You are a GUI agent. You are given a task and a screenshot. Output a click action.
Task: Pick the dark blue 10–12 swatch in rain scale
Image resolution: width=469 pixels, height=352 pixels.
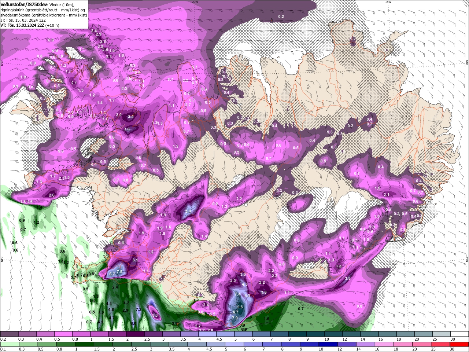coord(327,344)
